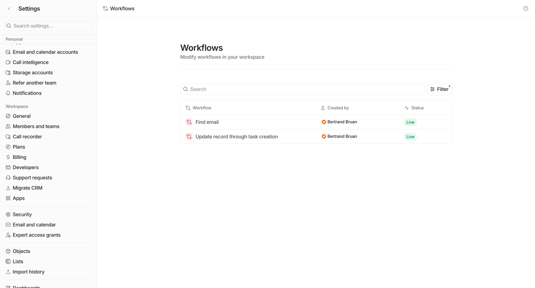Click the Email and calendar envelope icon

point(8,225)
